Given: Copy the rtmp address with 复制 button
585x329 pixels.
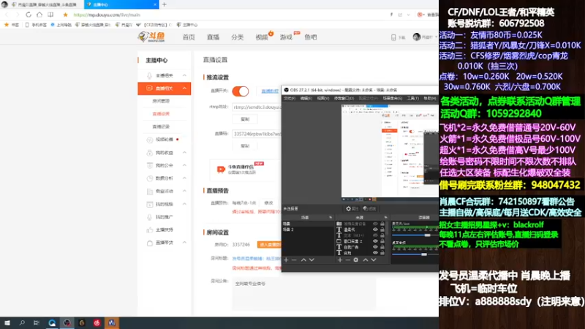Looking at the screenshot, I should 245,119.
